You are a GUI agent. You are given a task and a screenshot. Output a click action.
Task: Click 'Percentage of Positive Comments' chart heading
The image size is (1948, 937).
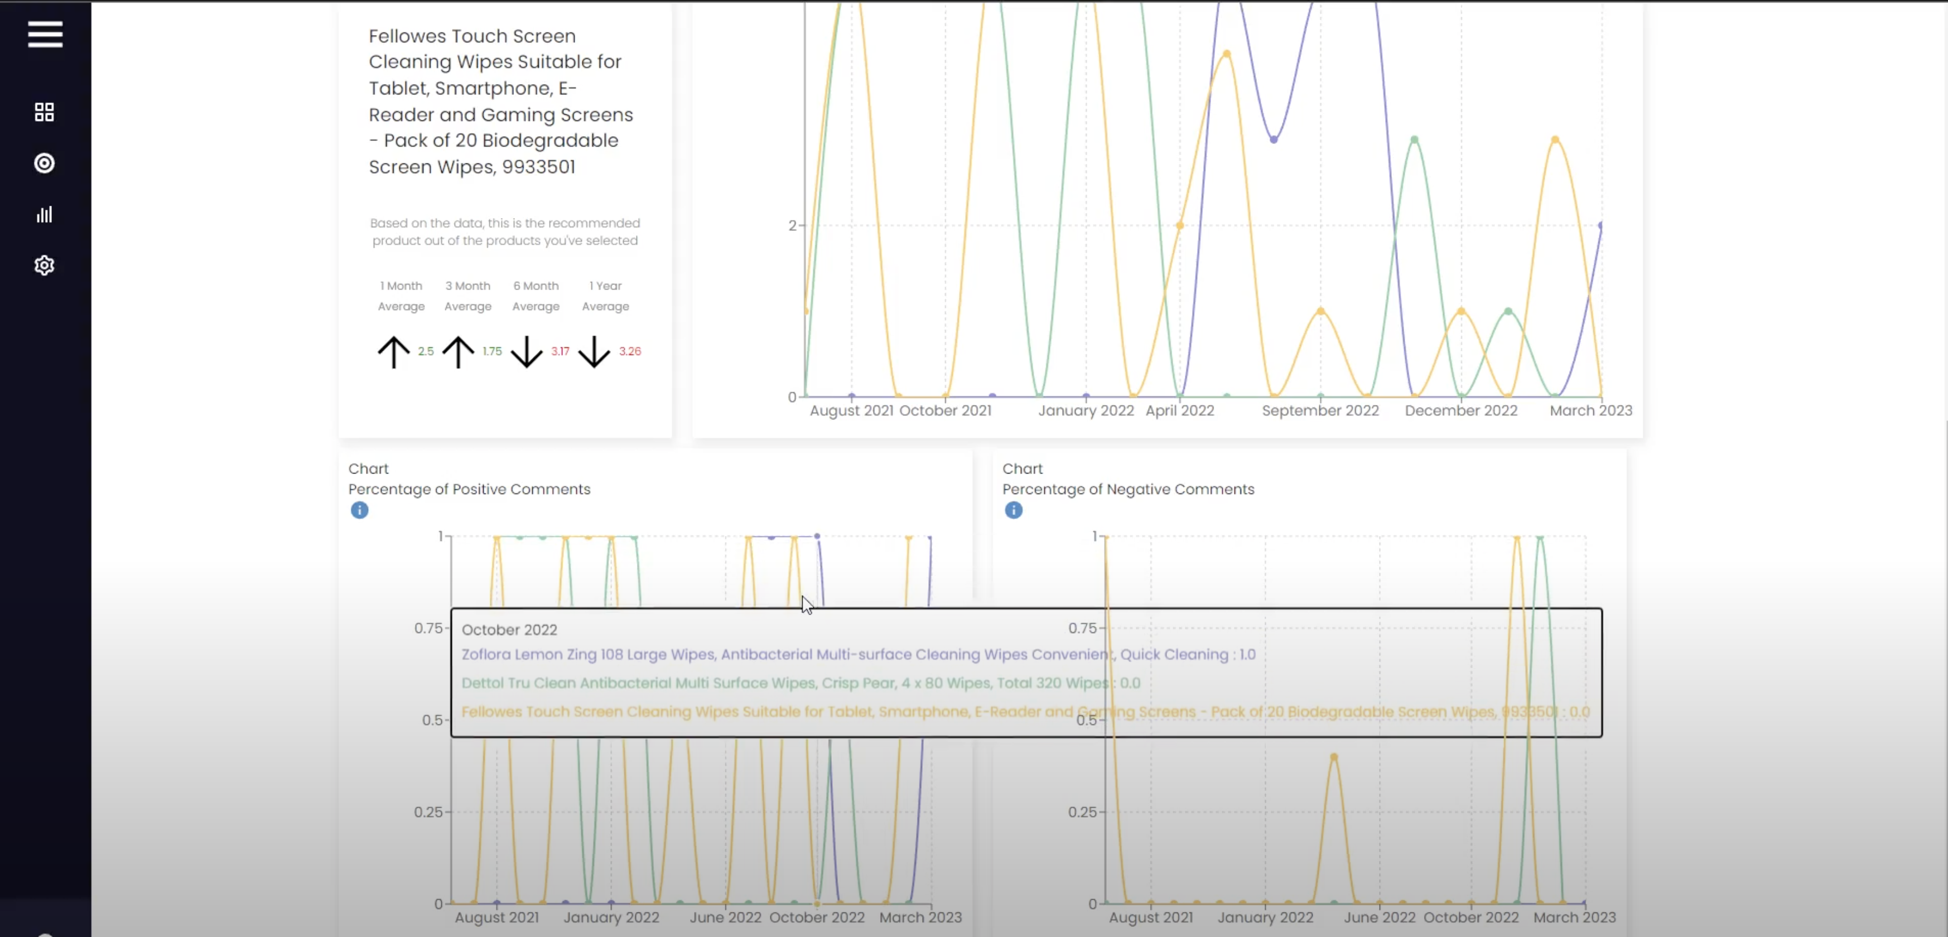point(470,489)
